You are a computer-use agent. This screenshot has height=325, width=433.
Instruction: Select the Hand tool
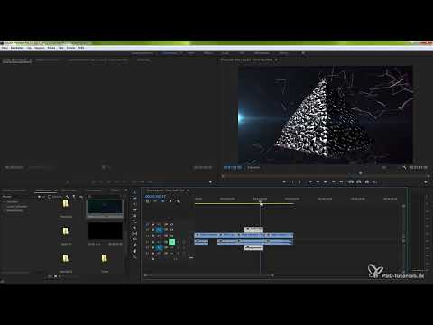pyautogui.click(x=134, y=251)
